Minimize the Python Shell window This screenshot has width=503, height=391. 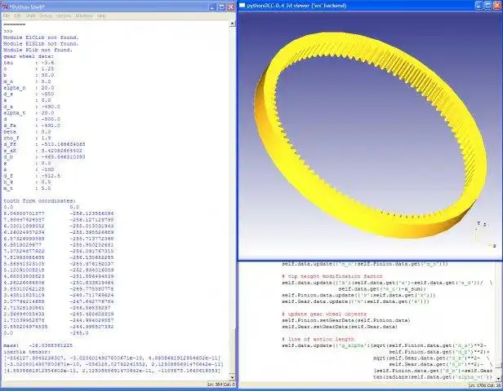[212, 7]
